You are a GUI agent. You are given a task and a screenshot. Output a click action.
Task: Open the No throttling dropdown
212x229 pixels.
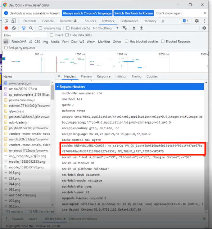click(x=105, y=28)
